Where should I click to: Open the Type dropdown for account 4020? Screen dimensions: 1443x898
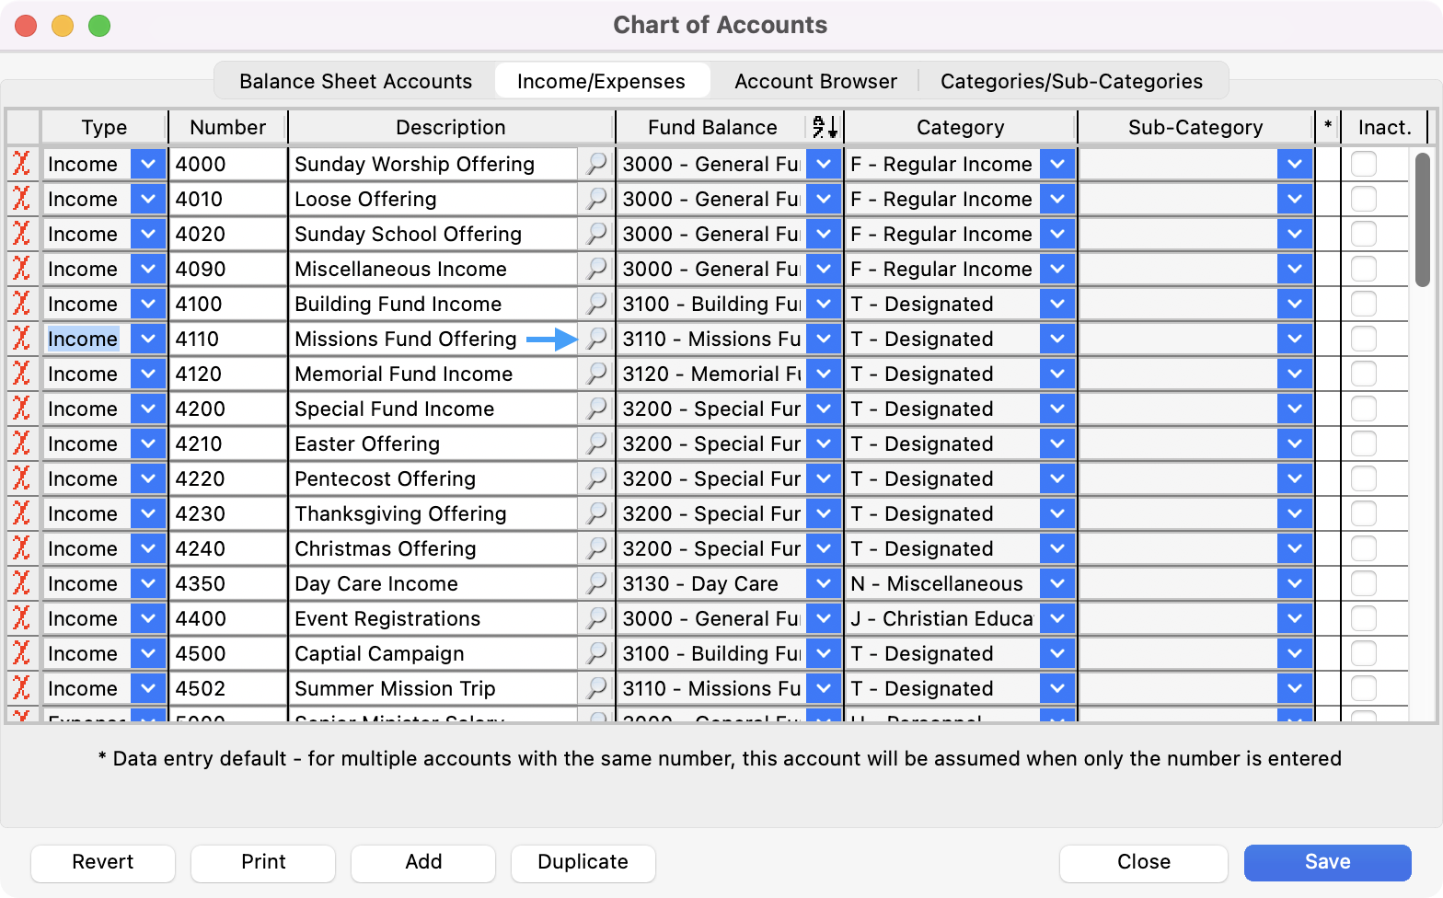(148, 234)
